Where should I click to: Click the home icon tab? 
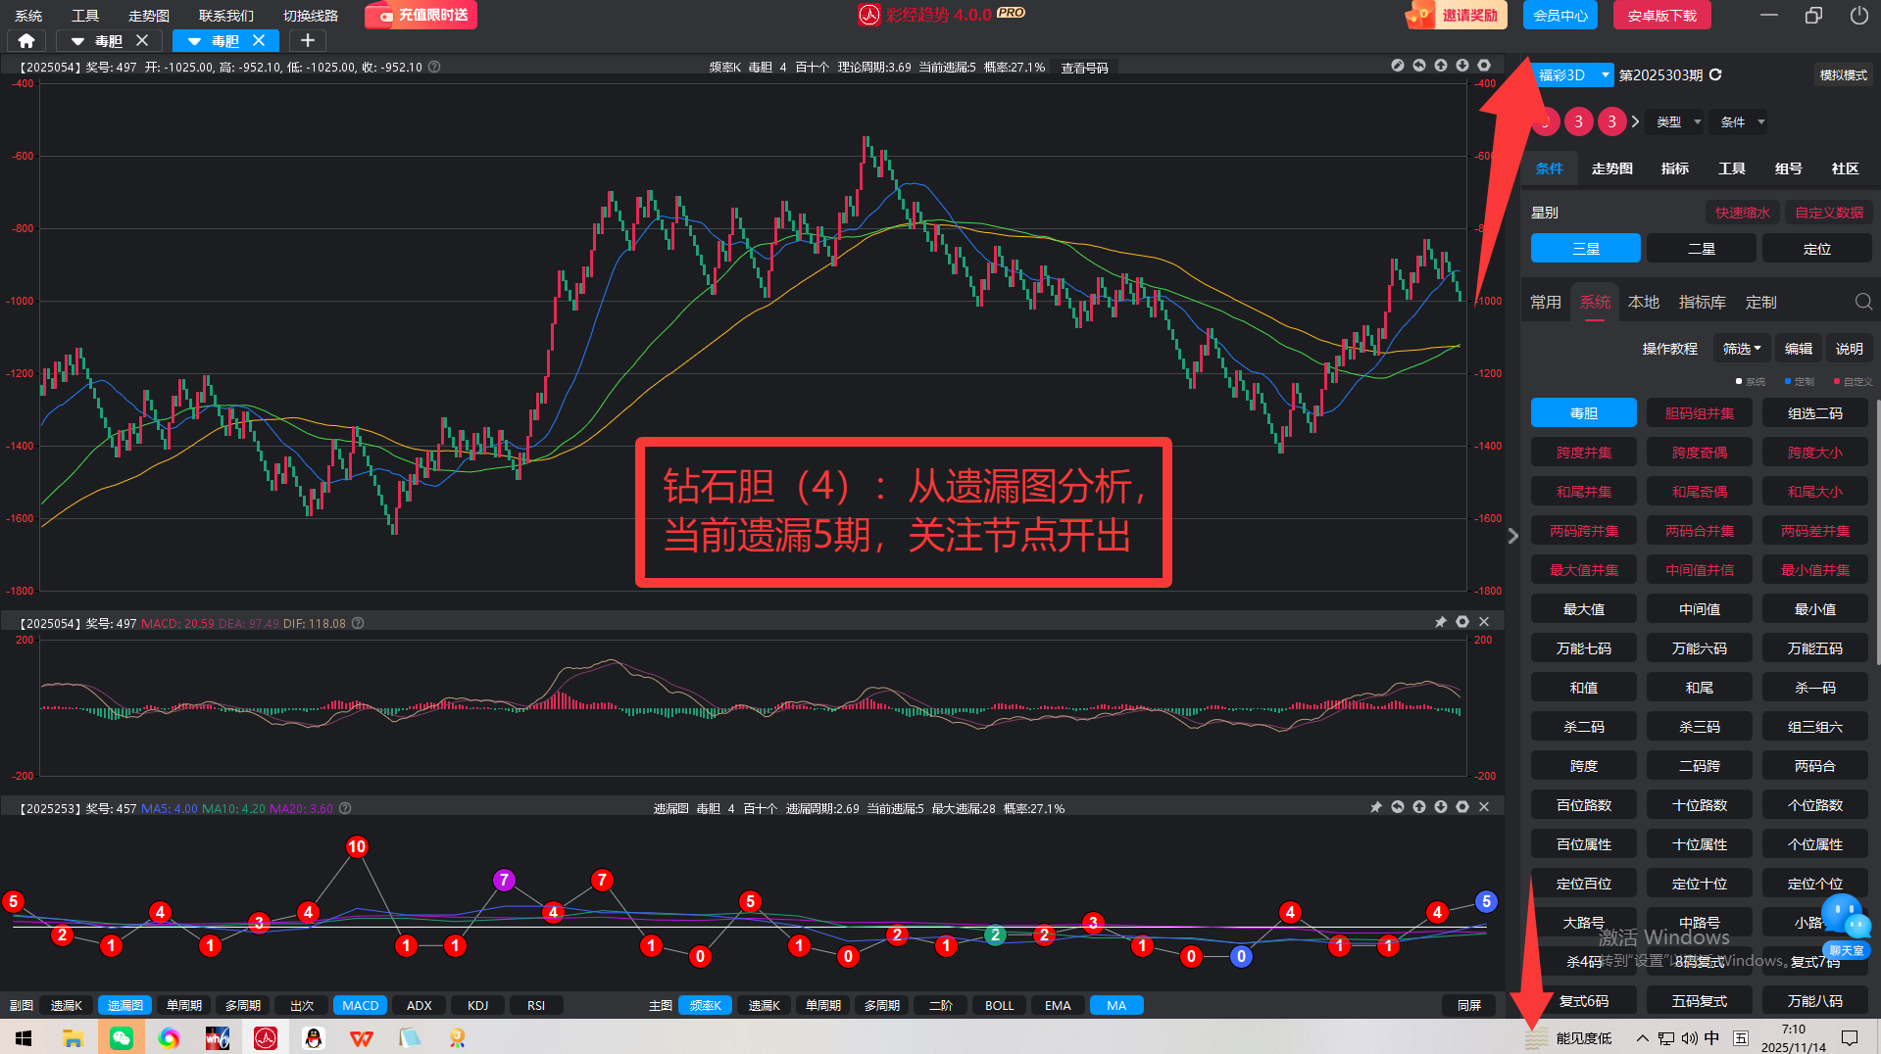tap(26, 40)
